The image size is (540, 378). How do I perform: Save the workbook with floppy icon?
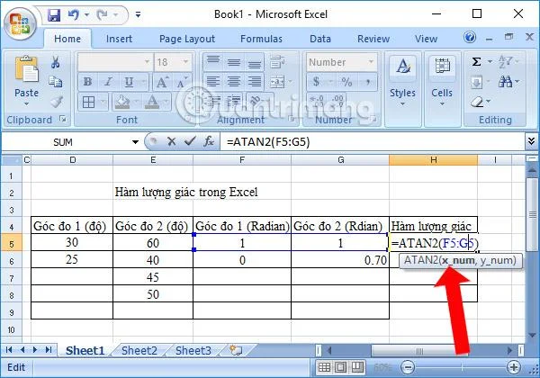tap(54, 14)
